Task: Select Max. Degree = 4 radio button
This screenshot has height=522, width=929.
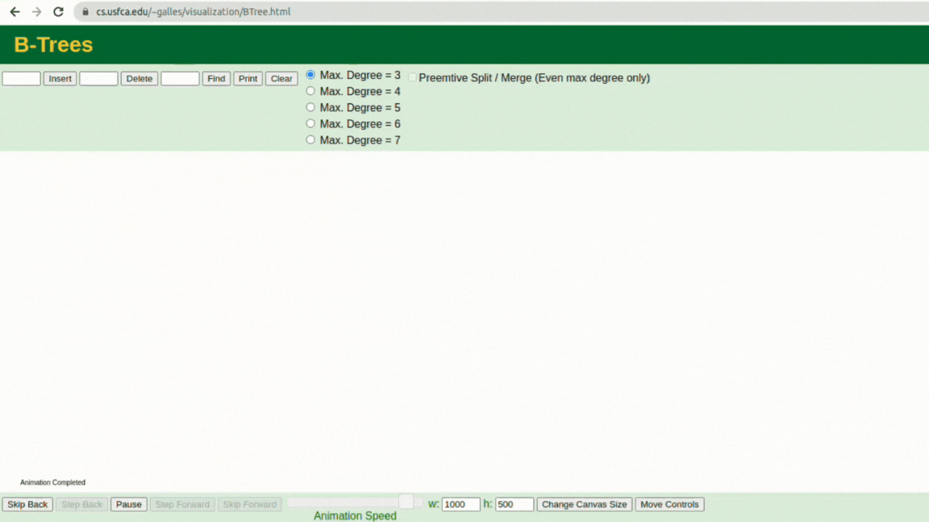Action: click(310, 91)
